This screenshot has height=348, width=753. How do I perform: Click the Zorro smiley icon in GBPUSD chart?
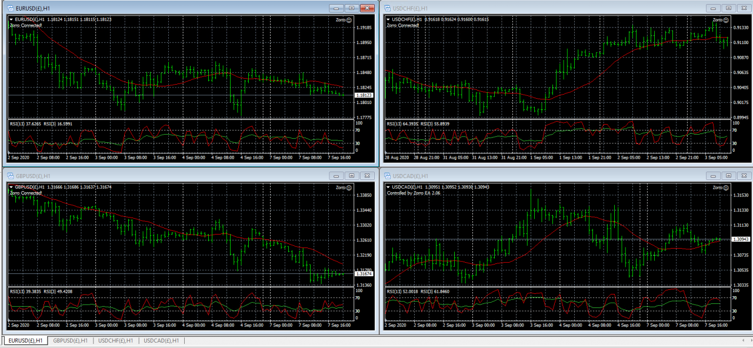349,188
